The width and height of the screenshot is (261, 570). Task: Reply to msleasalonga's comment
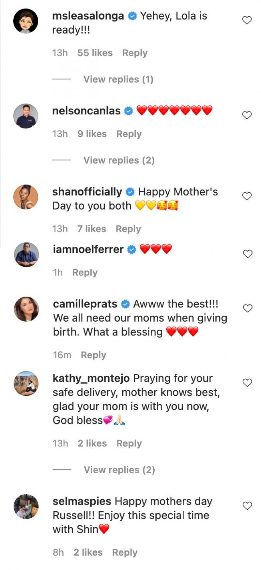pos(135,53)
